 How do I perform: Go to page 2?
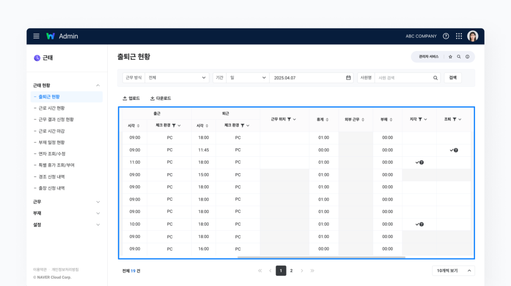click(x=291, y=271)
